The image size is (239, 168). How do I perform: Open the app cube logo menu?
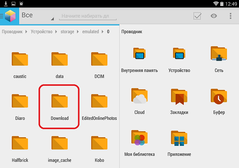pyautogui.click(x=10, y=16)
